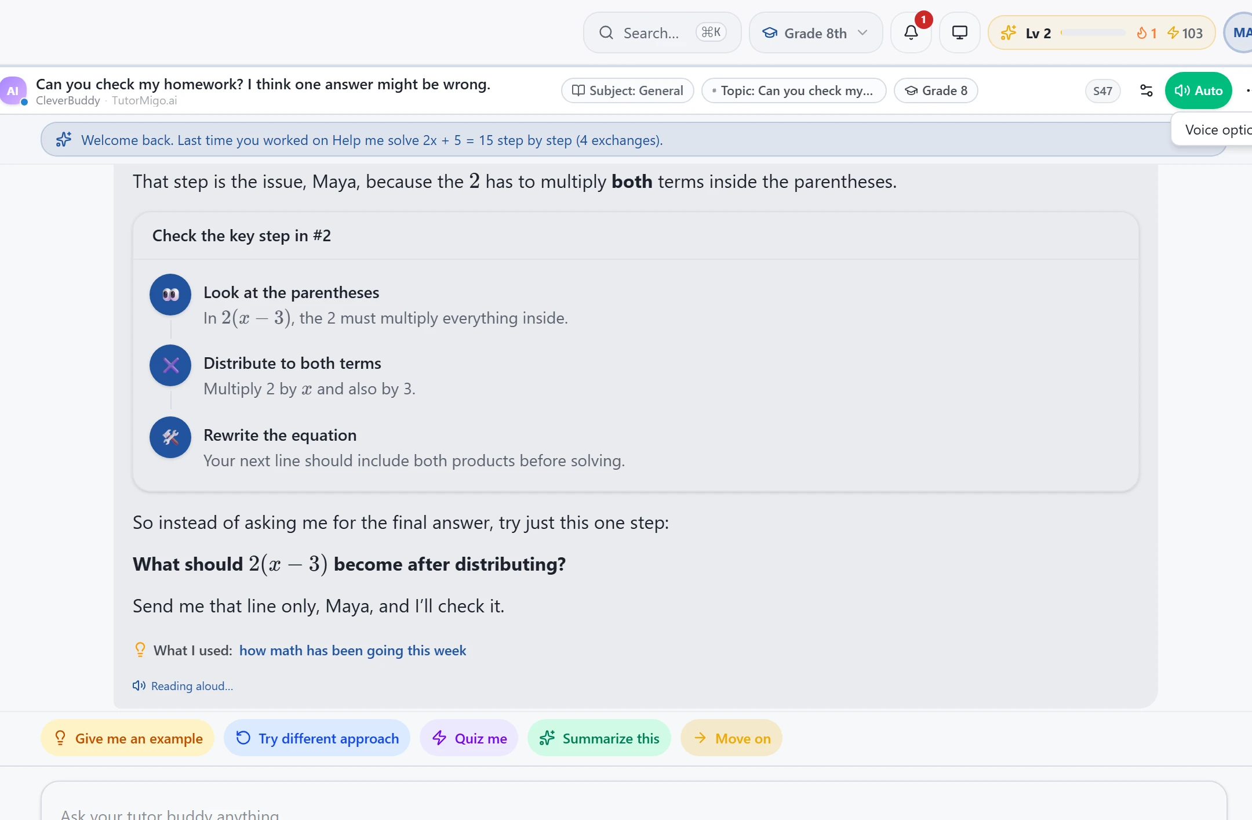Click the eyes icon for Look at the parentheses
Viewport: 1252px width, 820px height.
click(170, 295)
